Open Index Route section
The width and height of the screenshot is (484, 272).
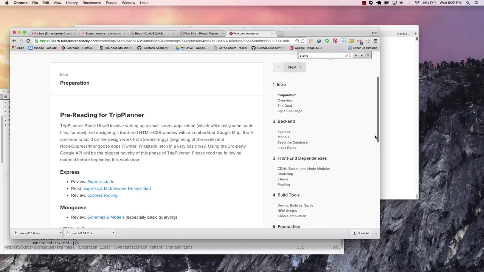pyautogui.click(x=287, y=148)
